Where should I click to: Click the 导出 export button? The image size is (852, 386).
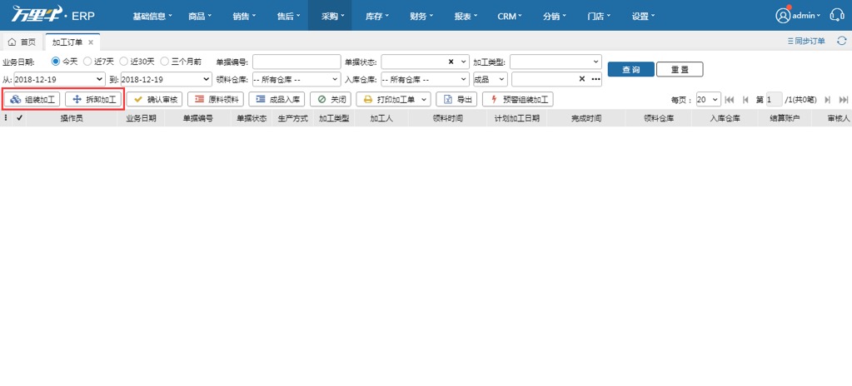456,99
